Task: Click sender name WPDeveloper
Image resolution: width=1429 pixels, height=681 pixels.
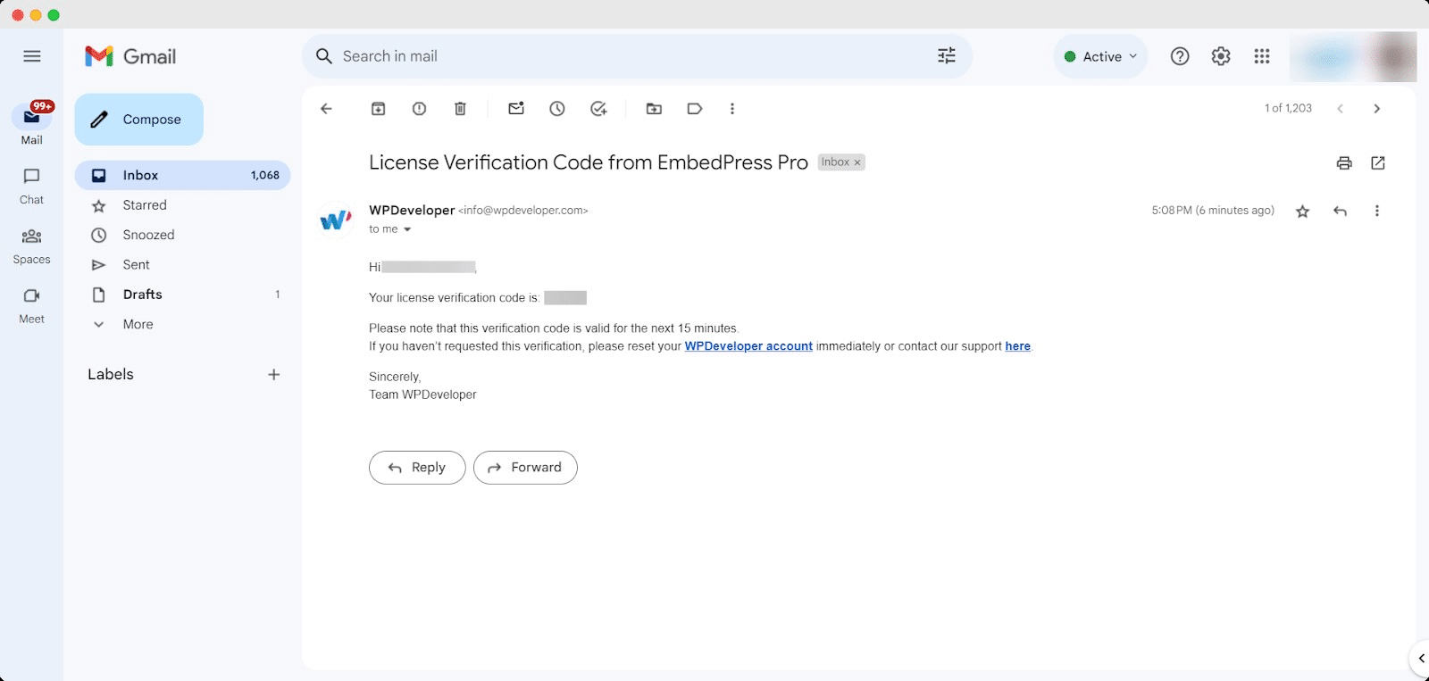Action: [412, 211]
